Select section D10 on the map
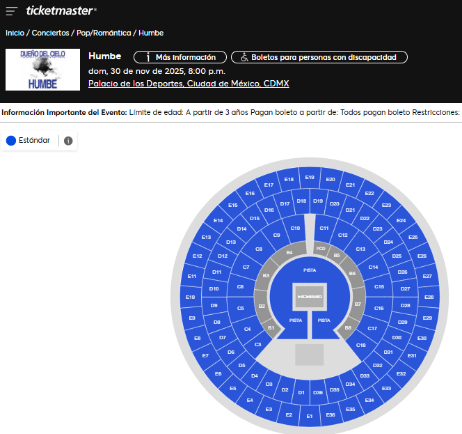Screen dimensions: 462x434 point(214,288)
